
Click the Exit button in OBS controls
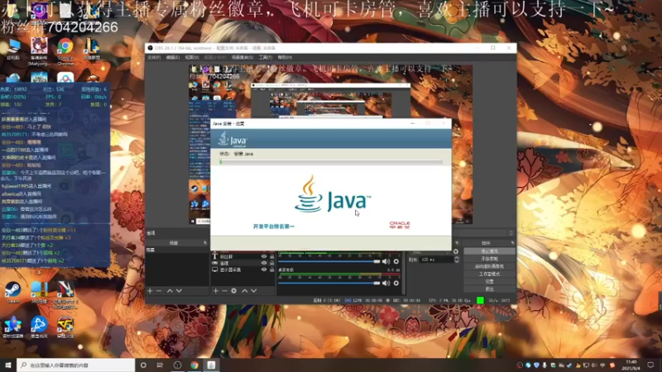(x=489, y=289)
